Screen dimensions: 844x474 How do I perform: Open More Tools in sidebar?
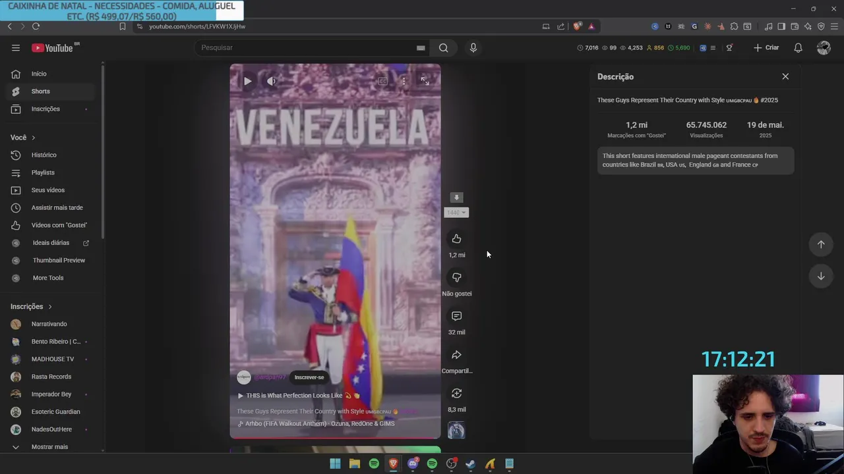pos(51,278)
